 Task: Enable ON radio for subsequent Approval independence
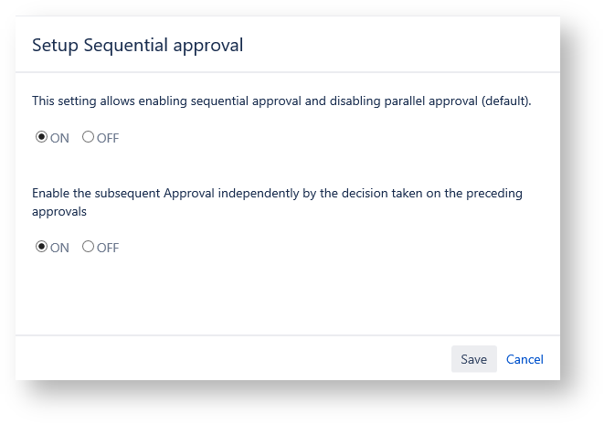[41, 247]
